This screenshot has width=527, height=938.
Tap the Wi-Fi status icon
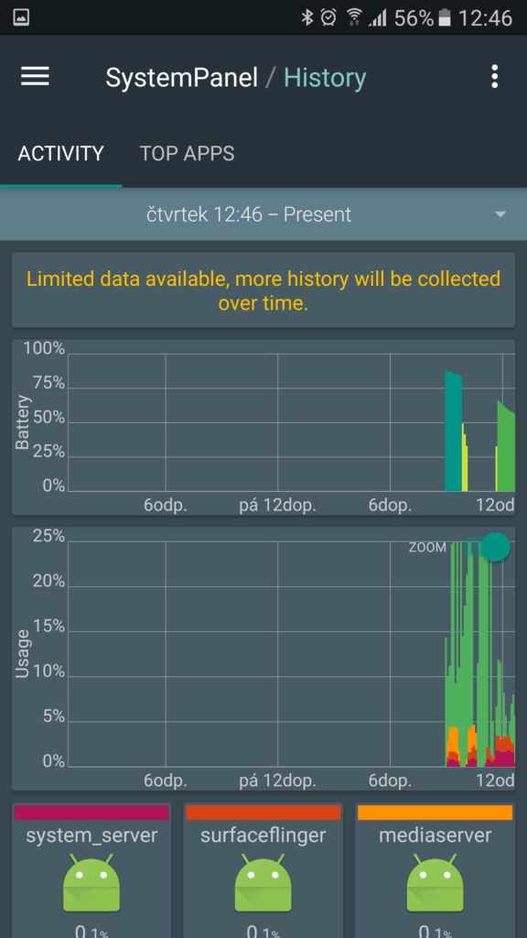pyautogui.click(x=354, y=18)
